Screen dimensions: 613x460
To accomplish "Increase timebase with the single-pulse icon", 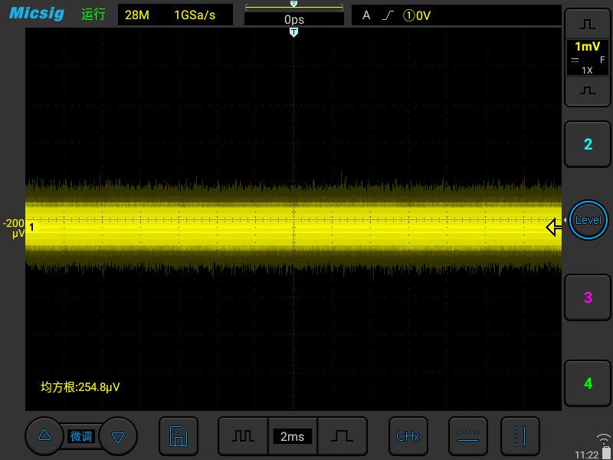I will pos(342,436).
